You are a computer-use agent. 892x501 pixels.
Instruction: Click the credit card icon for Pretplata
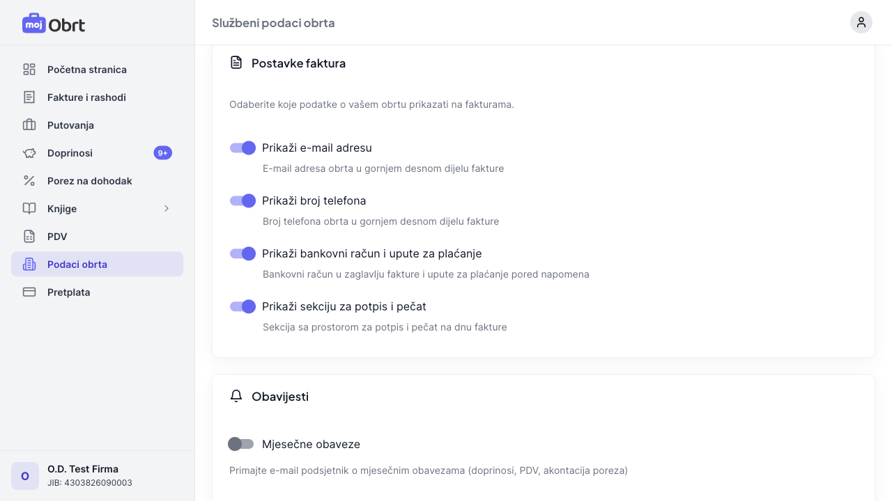[29, 292]
